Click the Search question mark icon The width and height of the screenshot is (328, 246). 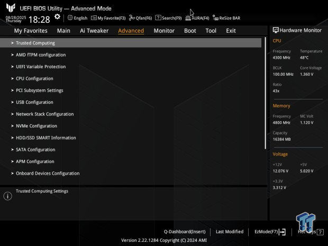point(158,18)
